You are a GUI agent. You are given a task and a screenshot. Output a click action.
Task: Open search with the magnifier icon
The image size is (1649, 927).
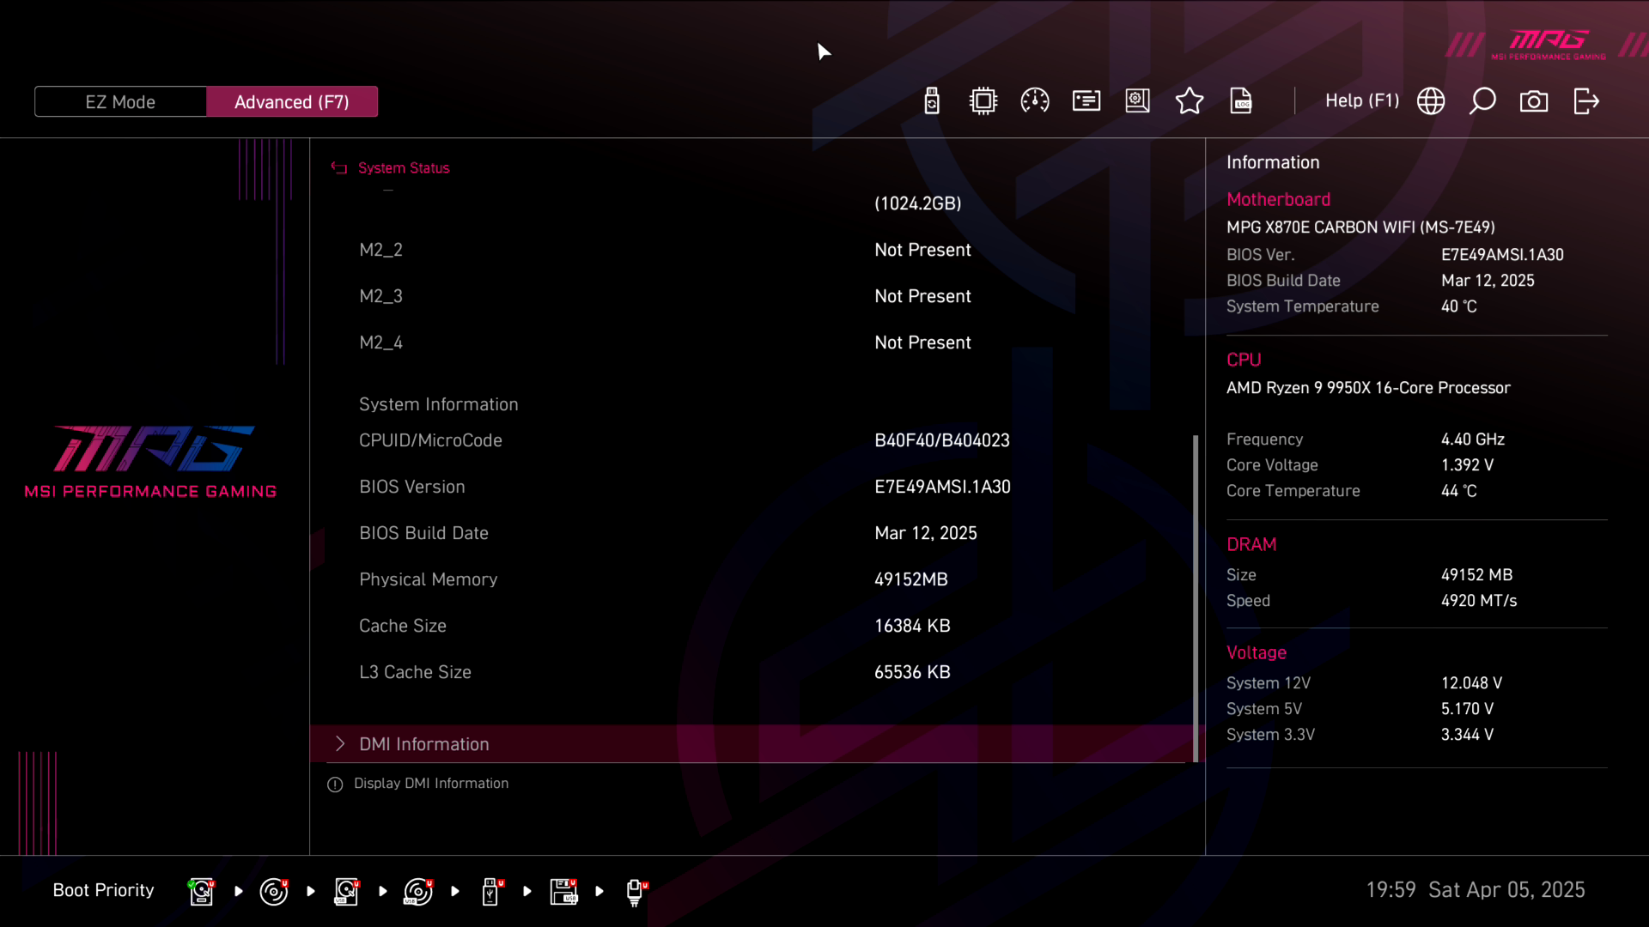click(1482, 101)
